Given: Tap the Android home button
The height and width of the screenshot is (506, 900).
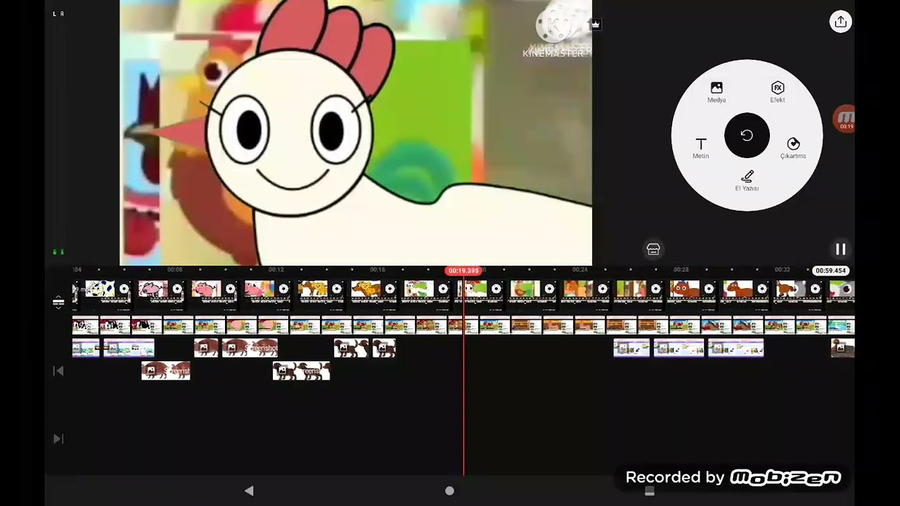Looking at the screenshot, I should click(450, 491).
